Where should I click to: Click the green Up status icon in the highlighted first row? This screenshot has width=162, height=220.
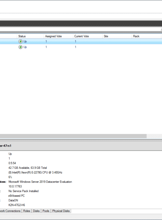click(21, 41)
